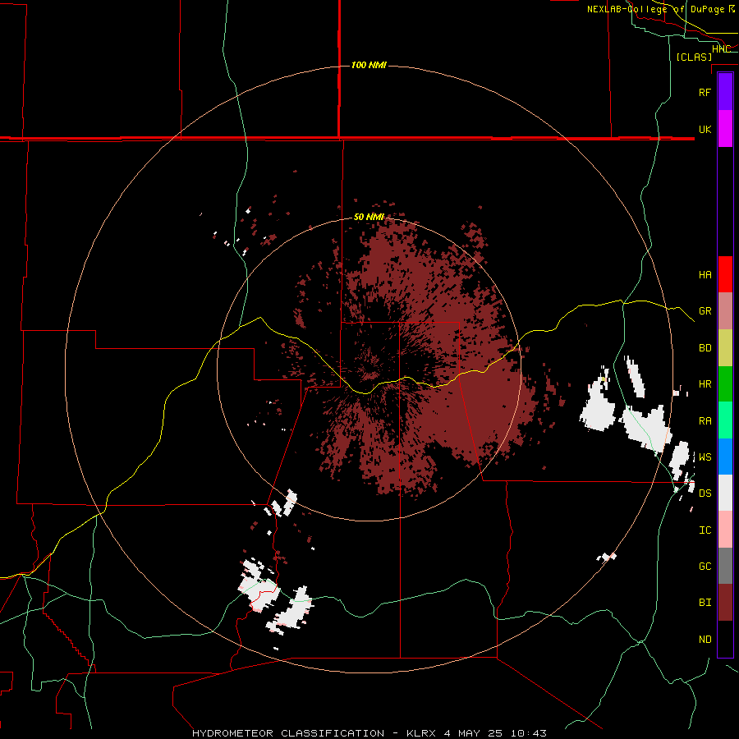Click the "ND" legend label
Viewport: 739px width, 739px height.
[705, 640]
